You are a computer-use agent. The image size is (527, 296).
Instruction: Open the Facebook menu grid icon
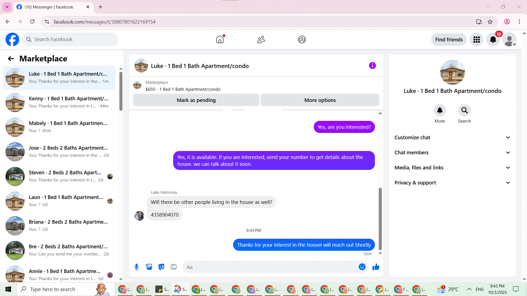[x=476, y=40]
